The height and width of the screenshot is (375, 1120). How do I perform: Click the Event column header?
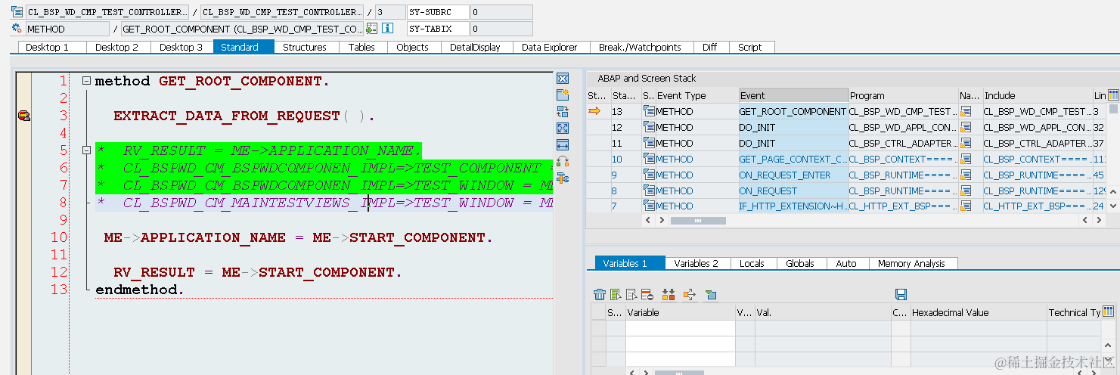pos(793,95)
